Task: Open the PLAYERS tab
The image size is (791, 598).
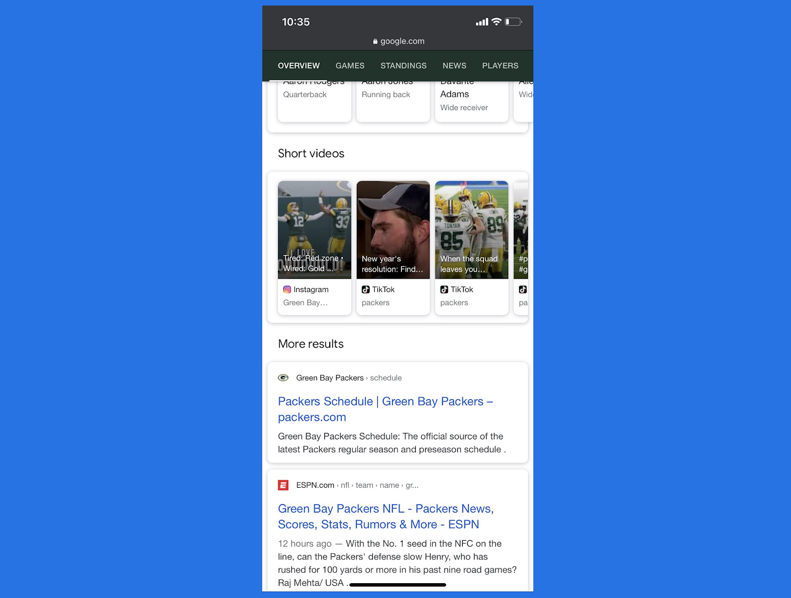Action: pyautogui.click(x=500, y=65)
